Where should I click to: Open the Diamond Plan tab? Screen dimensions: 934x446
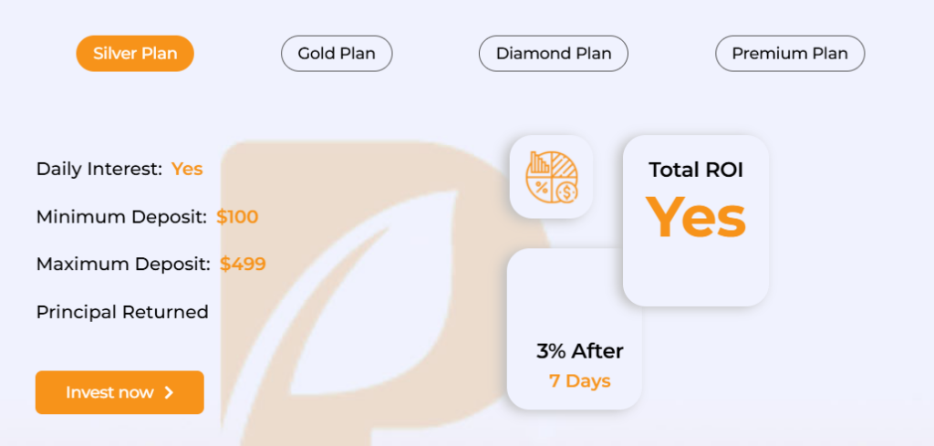[553, 54]
